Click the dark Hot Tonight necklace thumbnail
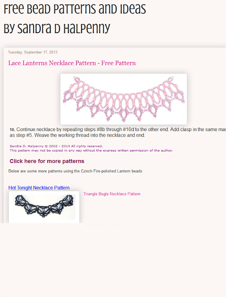Viewport: 226px width, 297px height. pyautogui.click(x=44, y=207)
